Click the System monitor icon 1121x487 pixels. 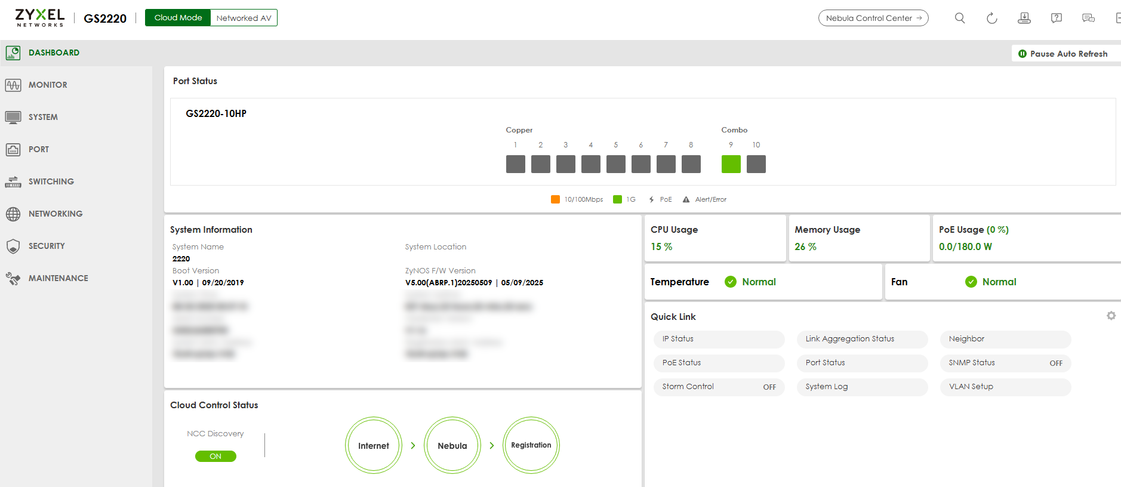click(13, 118)
